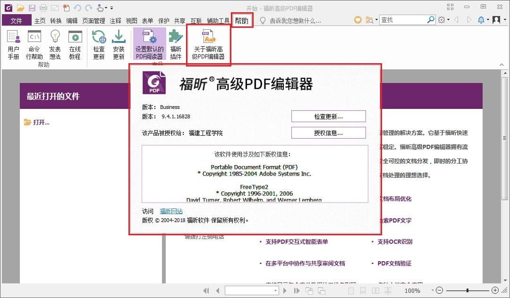The height and width of the screenshot is (298, 510).
Task: Click the Save disk icon in quick toolbar
Action: 32,8
